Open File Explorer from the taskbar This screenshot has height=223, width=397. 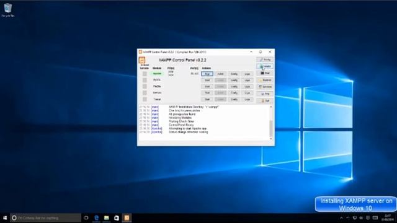107,217
